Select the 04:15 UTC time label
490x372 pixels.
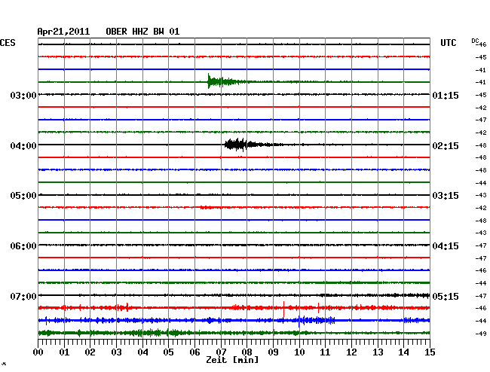446,246
